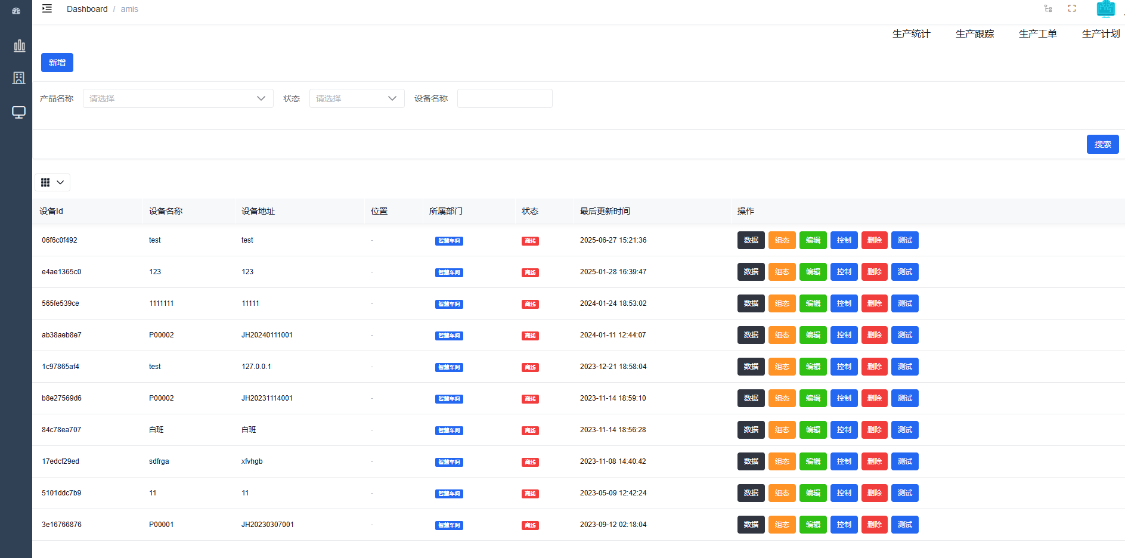Click 组态 for device 1c97865af4
The height and width of the screenshot is (558, 1125).
782,367
